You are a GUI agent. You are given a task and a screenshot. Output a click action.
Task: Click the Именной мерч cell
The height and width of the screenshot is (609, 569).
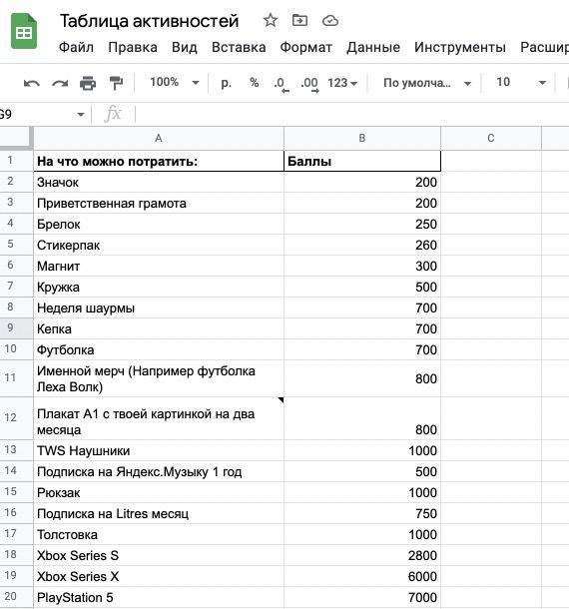point(159,378)
